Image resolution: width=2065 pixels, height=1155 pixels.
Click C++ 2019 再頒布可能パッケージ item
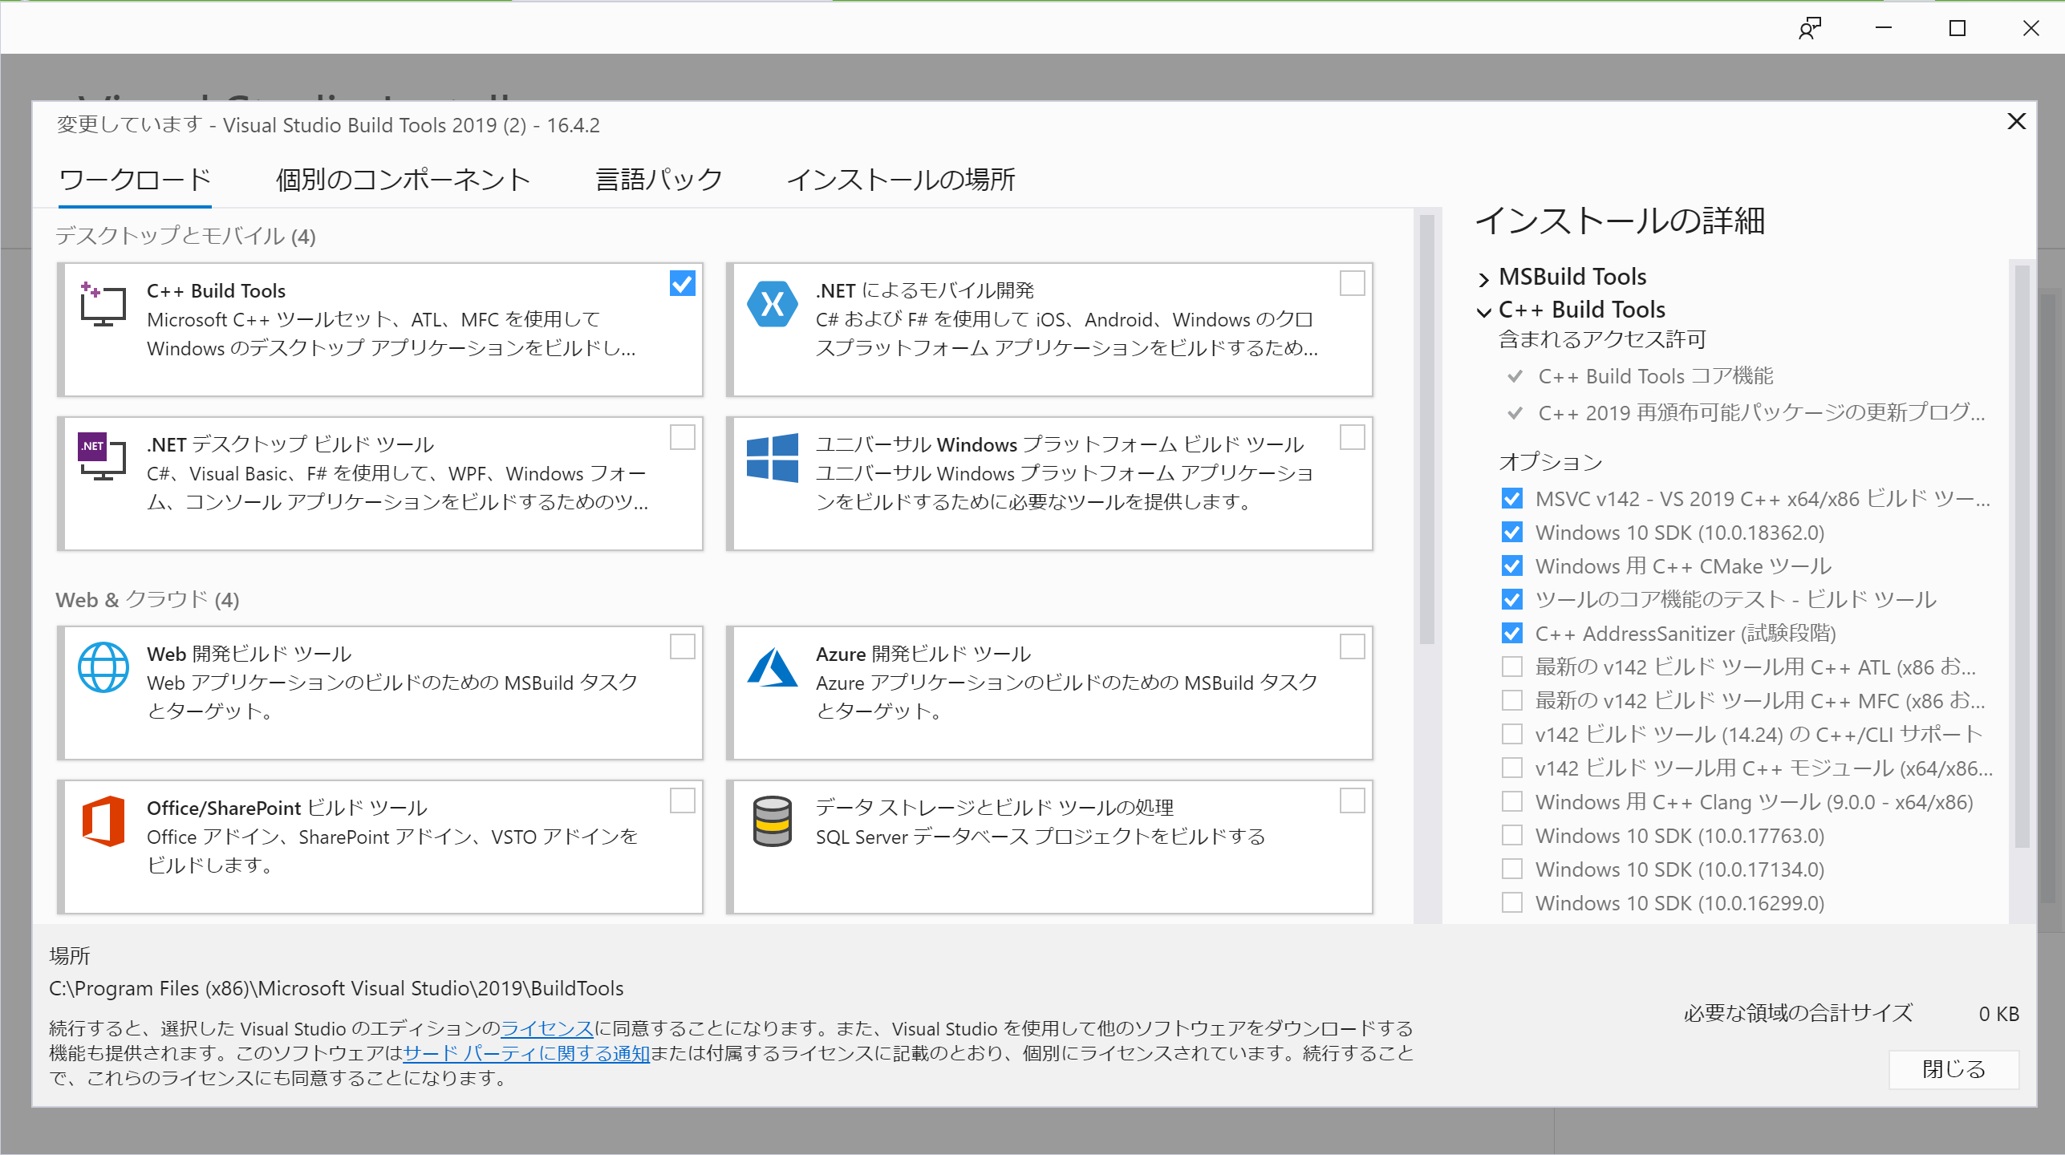[x=1762, y=413]
